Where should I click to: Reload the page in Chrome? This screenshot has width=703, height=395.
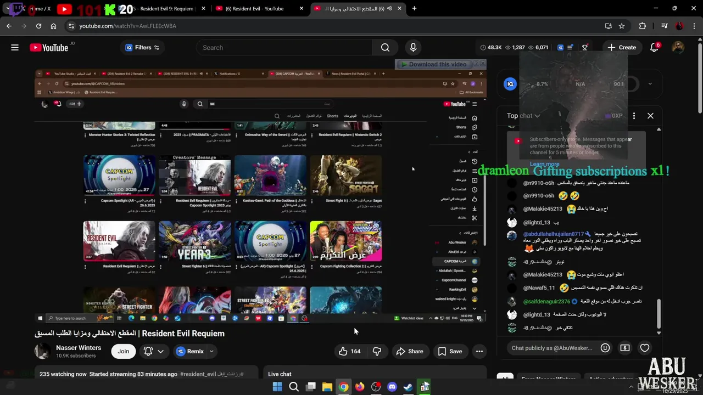click(38, 26)
